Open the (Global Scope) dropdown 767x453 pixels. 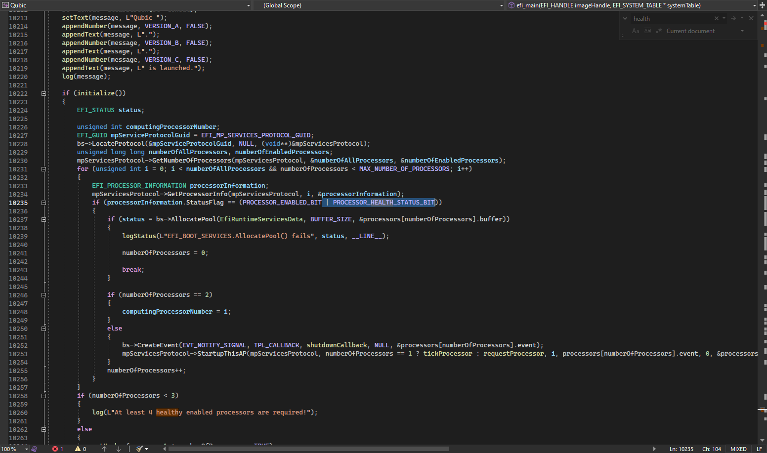(x=502, y=5)
